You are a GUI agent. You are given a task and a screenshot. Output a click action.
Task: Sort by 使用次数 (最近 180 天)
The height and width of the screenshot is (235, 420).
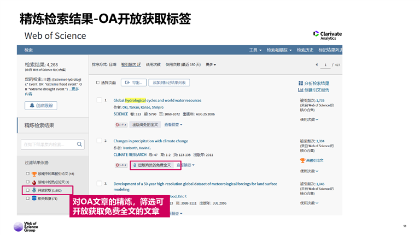[x=183, y=65]
